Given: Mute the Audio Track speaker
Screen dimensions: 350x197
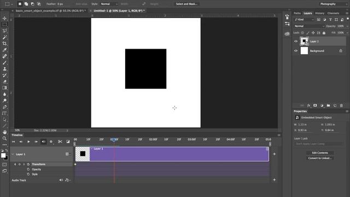Looking at the screenshot, I should pyautogui.click(x=61, y=180).
